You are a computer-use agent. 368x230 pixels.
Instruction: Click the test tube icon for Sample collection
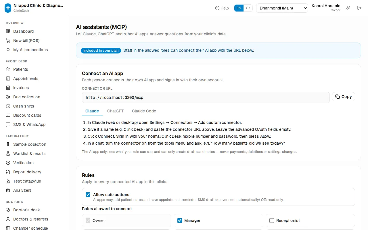click(8, 144)
